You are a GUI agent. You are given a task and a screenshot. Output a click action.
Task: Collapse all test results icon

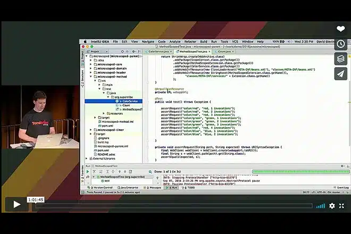coord(113,172)
